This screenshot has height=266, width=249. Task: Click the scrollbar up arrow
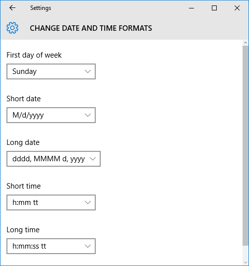246,43
